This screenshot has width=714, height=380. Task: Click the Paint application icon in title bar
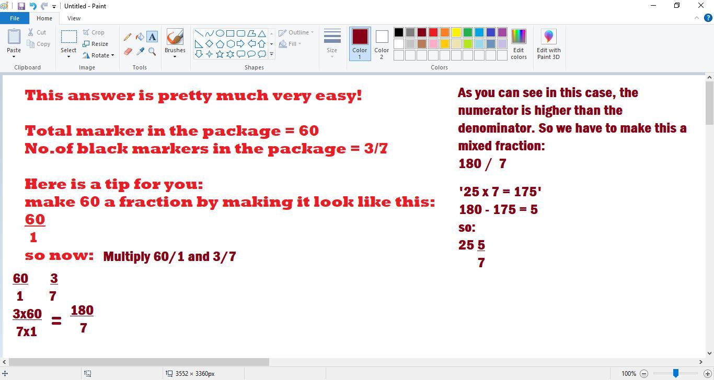click(4, 6)
